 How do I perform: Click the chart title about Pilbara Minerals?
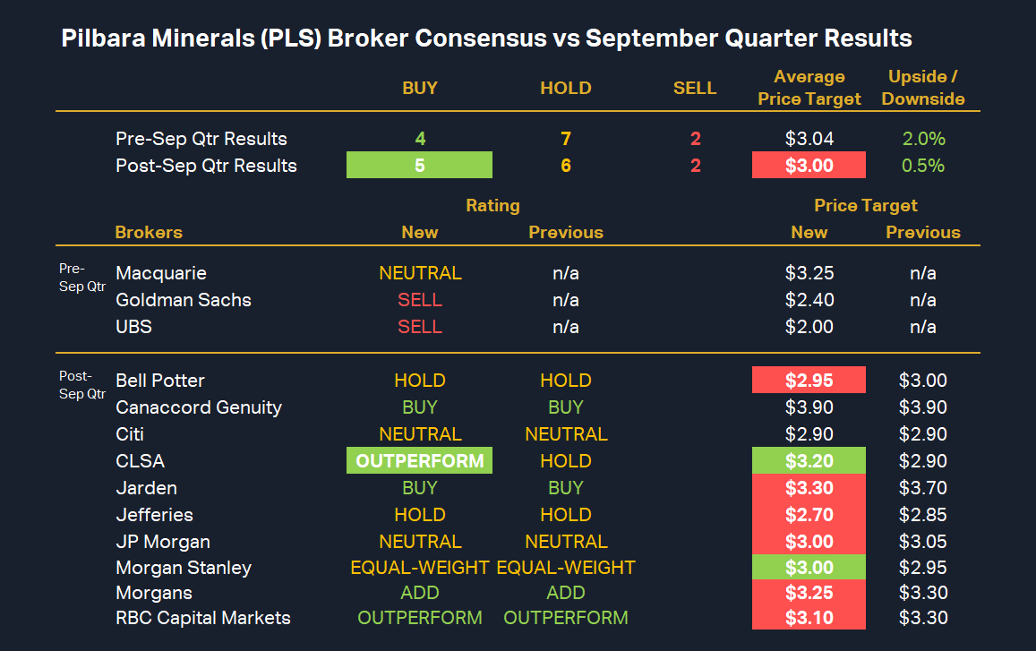coord(486,39)
